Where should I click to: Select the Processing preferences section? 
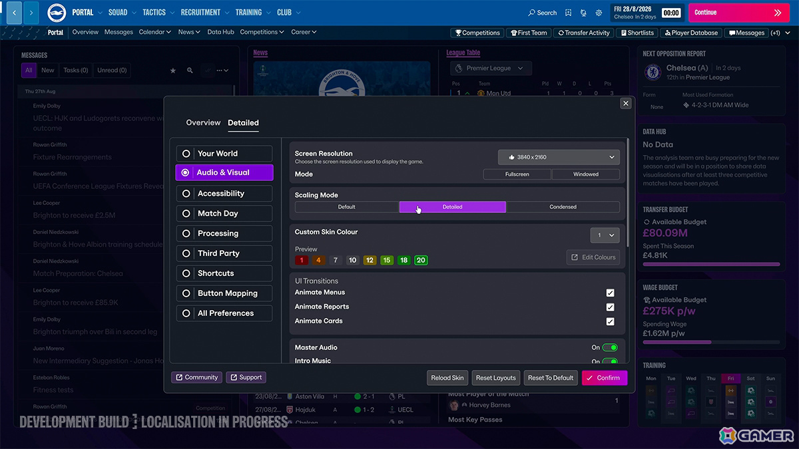[x=224, y=233]
